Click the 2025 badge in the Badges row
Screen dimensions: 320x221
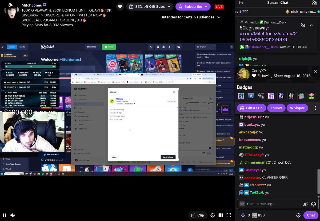click(291, 96)
